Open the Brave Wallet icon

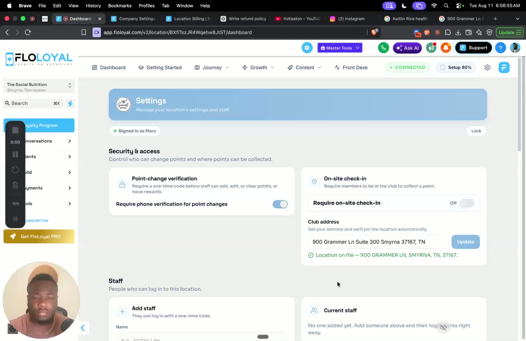468,32
